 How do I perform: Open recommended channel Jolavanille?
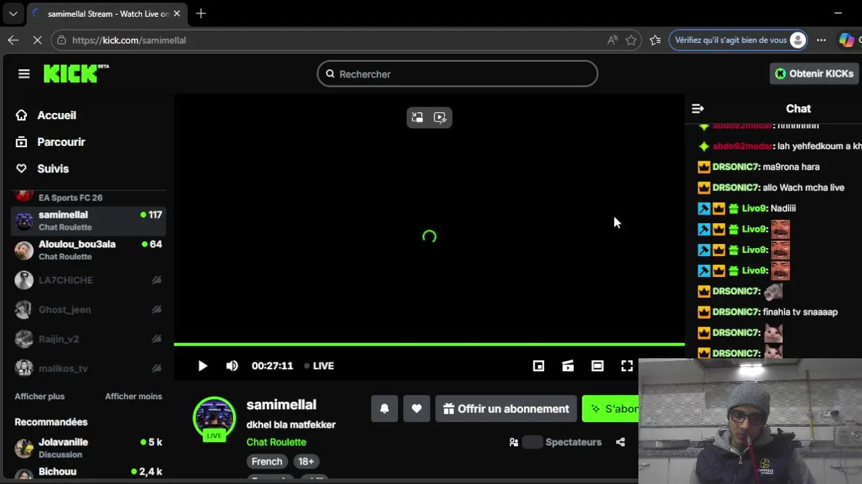(89, 448)
